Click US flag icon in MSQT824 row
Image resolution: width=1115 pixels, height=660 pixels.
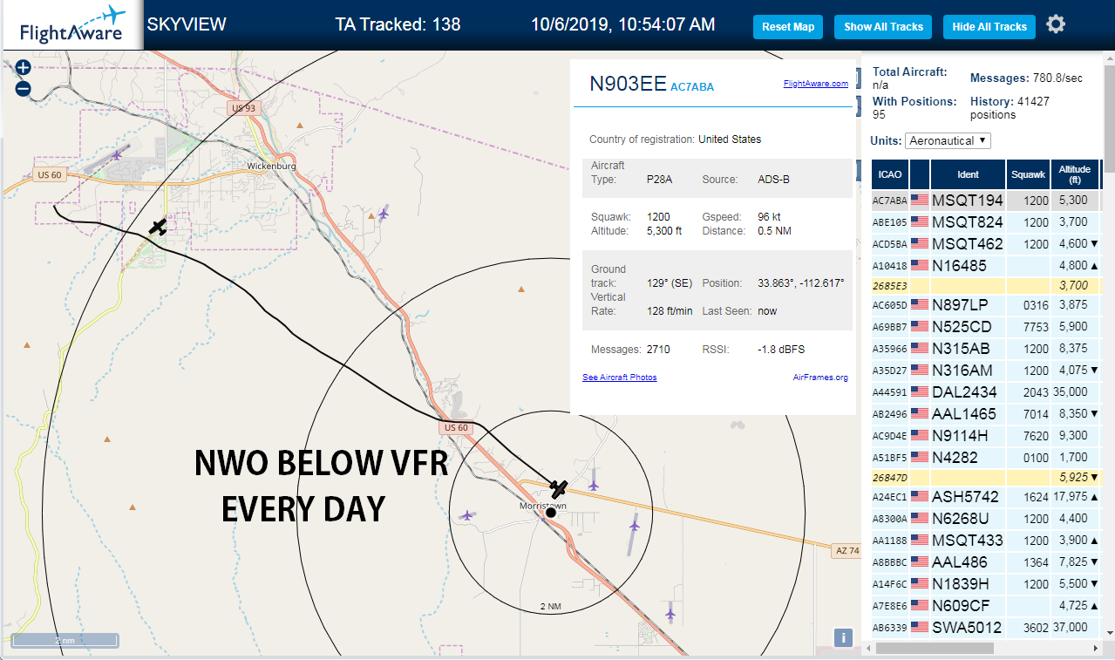pyautogui.click(x=919, y=221)
